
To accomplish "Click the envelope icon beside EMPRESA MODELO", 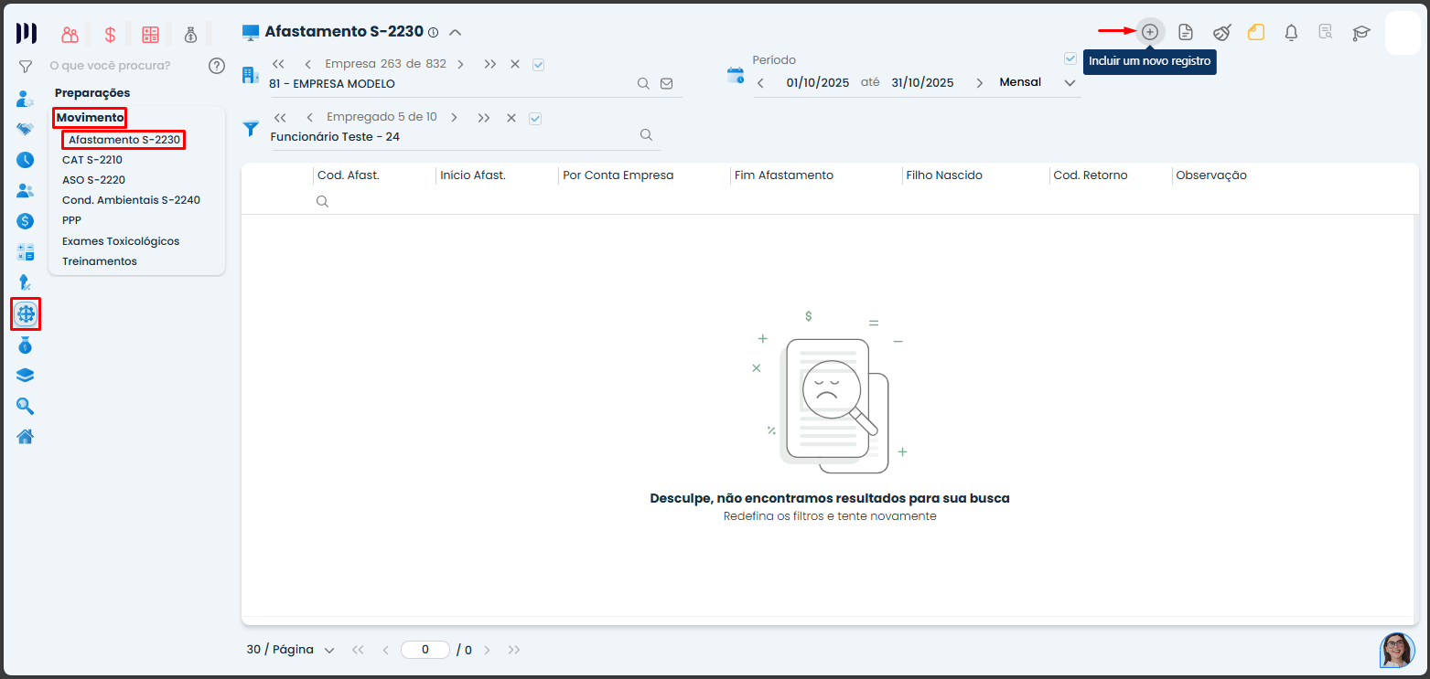I will pos(667,84).
